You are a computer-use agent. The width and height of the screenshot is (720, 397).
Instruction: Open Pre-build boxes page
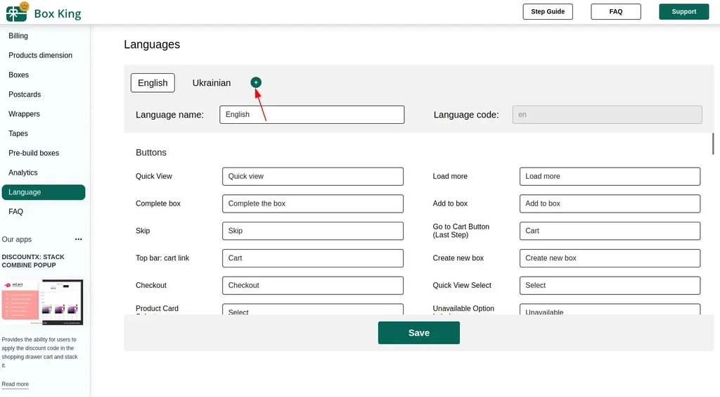(34, 153)
